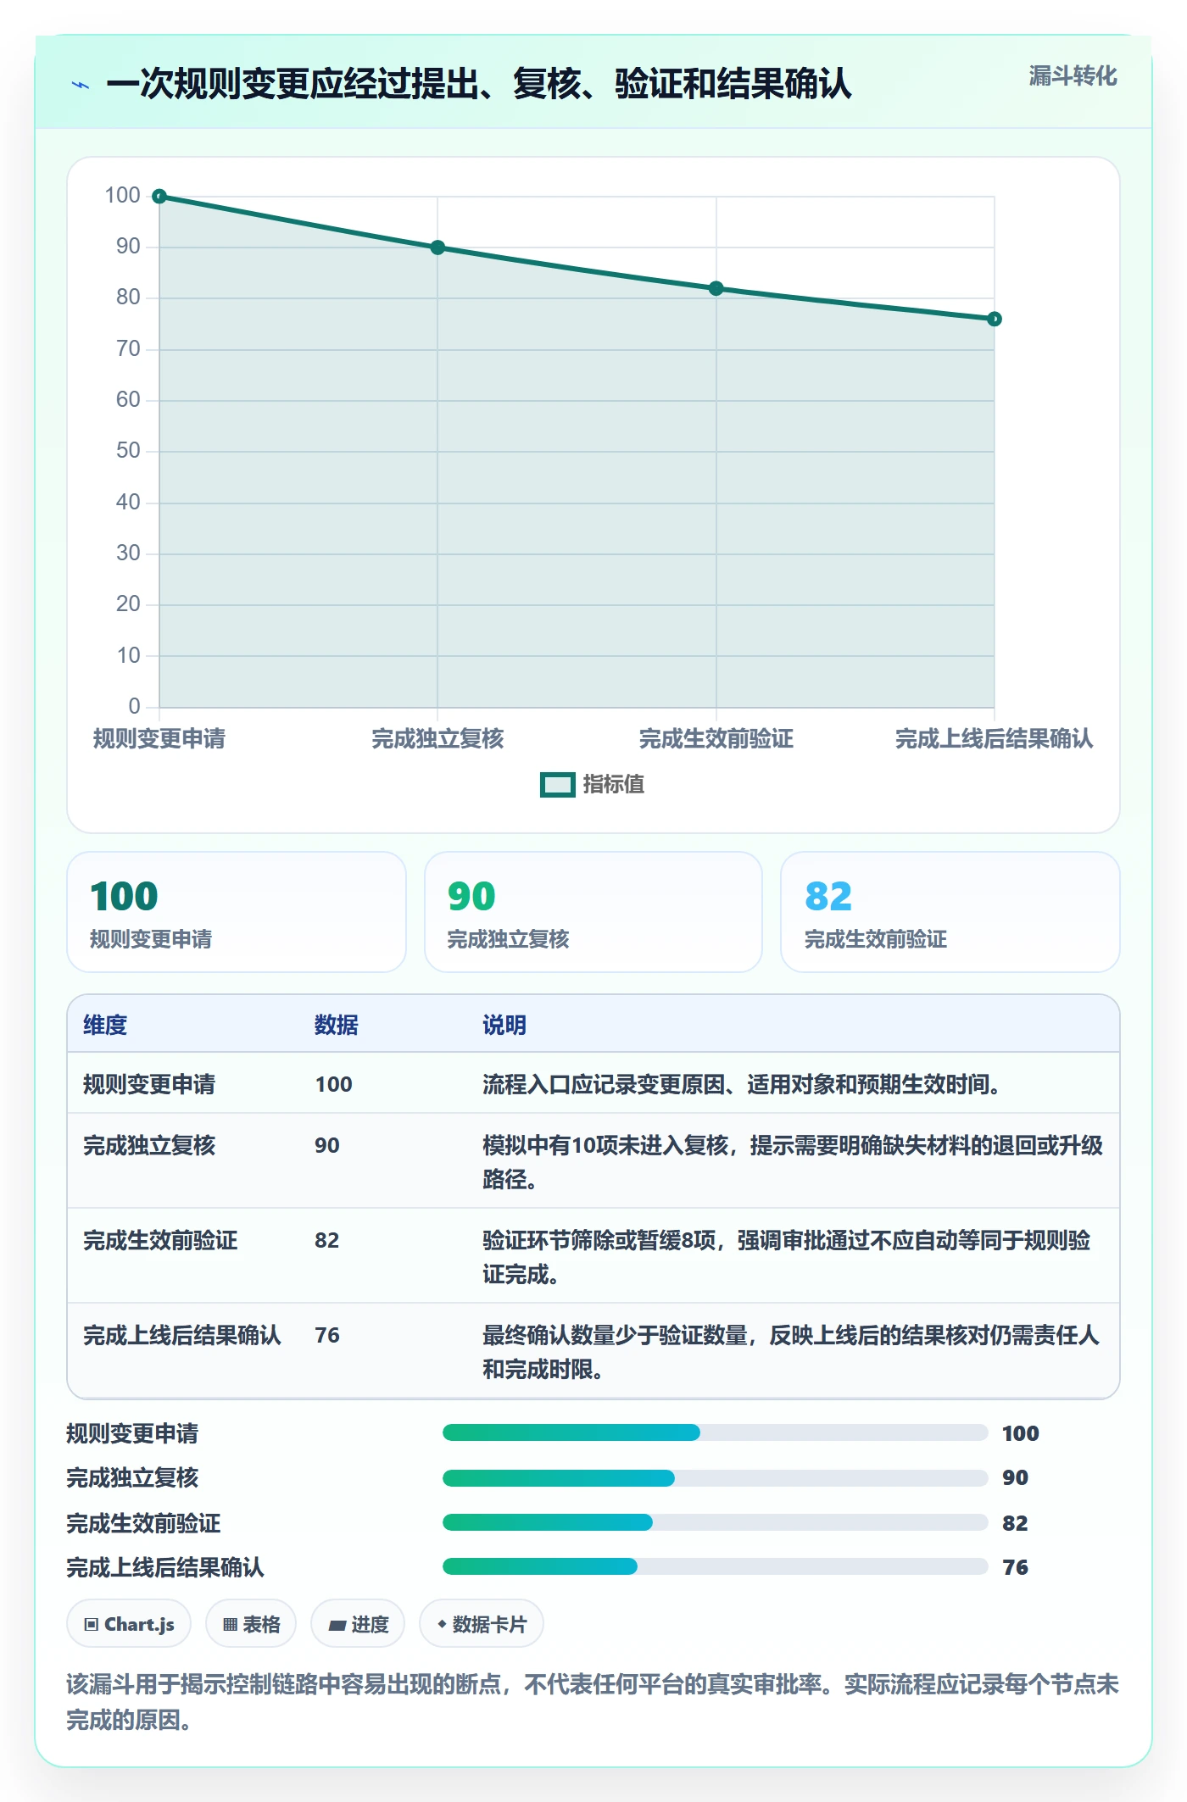This screenshot has height=1802, width=1187.
Task: Toggle the 指标值 legend swatch
Action: pos(557,785)
